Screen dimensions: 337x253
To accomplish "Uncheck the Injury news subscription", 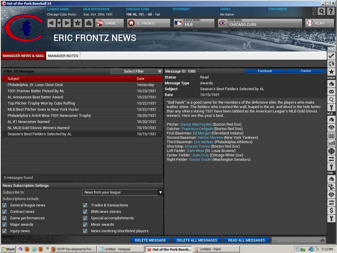I will pyautogui.click(x=4, y=231).
